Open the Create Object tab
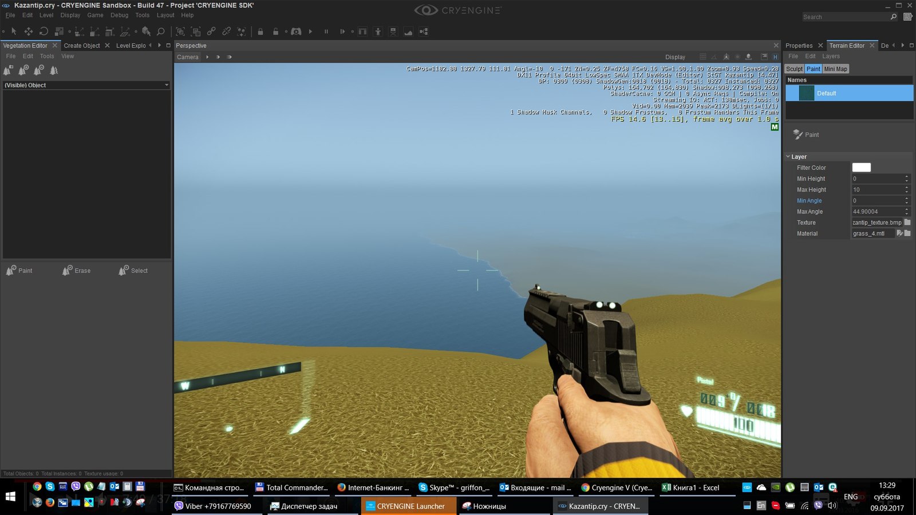This screenshot has width=916, height=515. point(82,46)
